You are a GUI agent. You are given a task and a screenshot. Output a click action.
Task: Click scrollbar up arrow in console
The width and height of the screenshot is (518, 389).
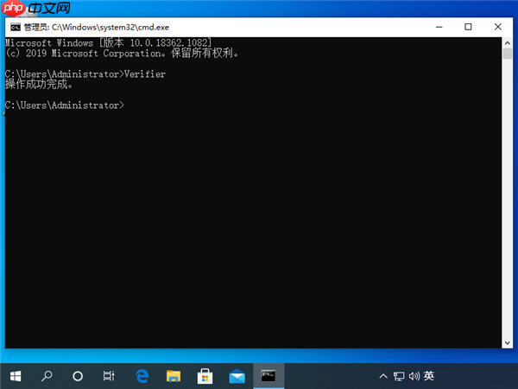click(508, 42)
